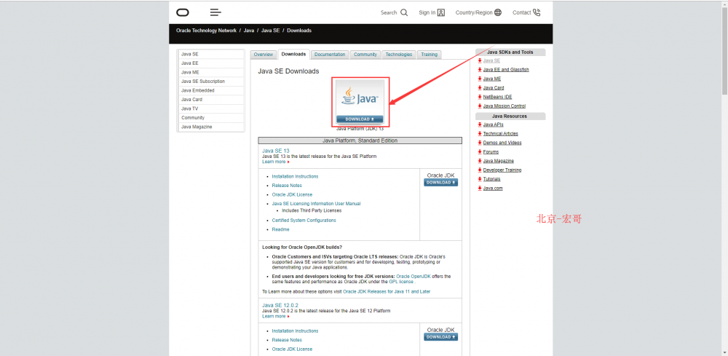728x356 pixels.
Task: Click the Oracle OpenJDK link
Action: (x=414, y=277)
